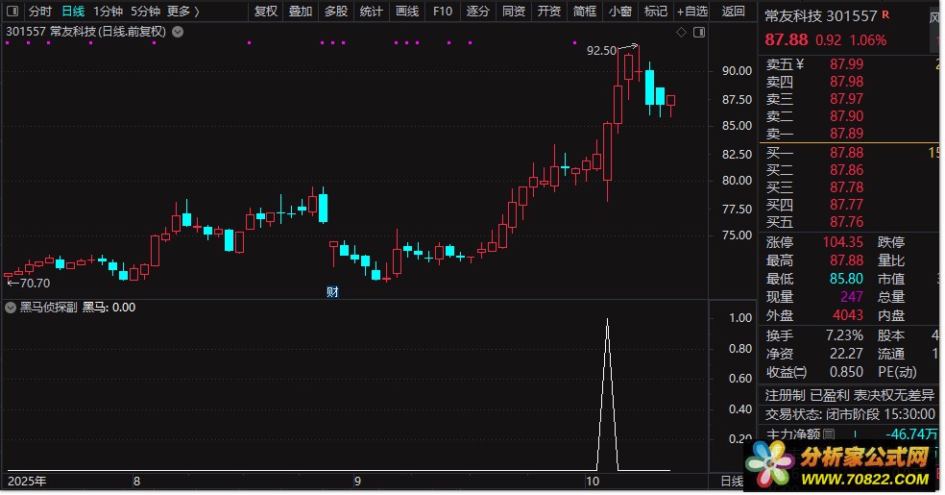
Task: Select the 买四 bid price 87.77
Action: click(x=846, y=205)
